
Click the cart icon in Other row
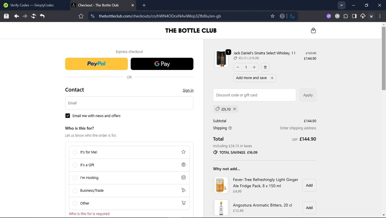[183, 203]
